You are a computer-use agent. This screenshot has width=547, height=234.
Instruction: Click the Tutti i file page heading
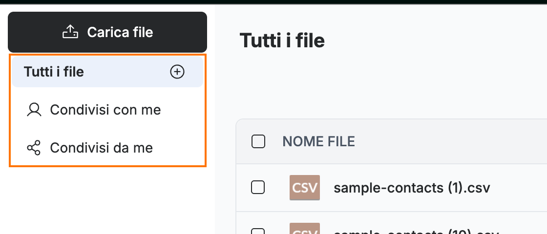coord(282,40)
